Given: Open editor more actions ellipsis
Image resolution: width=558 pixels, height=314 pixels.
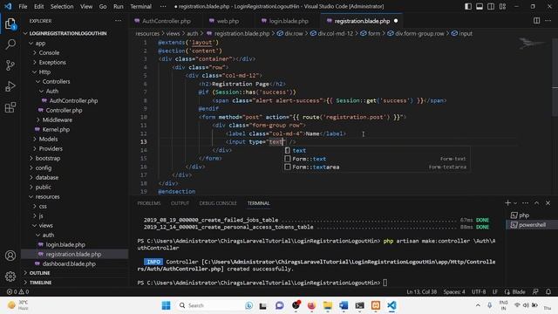Looking at the screenshot, I should click(548, 21).
